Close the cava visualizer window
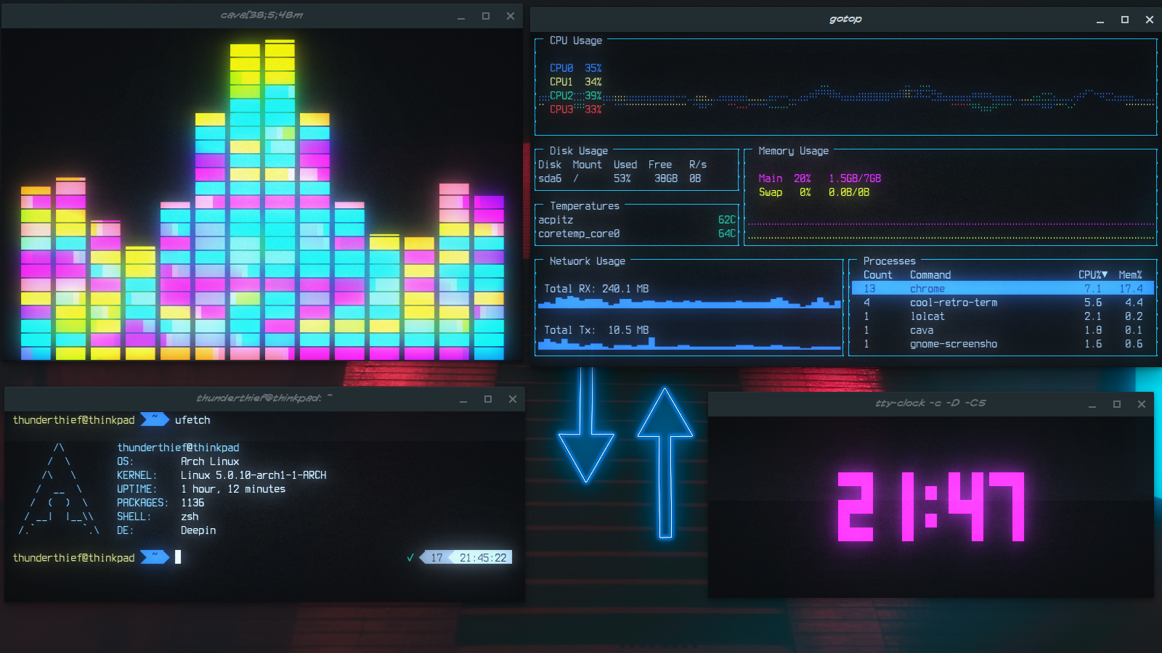 [511, 16]
